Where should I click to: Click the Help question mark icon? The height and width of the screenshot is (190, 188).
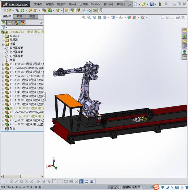coord(166,4)
